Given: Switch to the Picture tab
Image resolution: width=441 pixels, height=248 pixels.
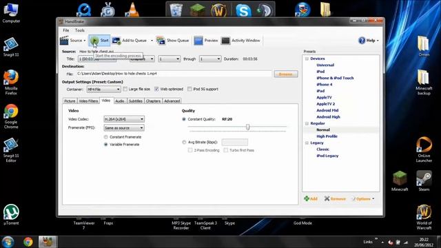Looking at the screenshot, I should (x=70, y=101).
